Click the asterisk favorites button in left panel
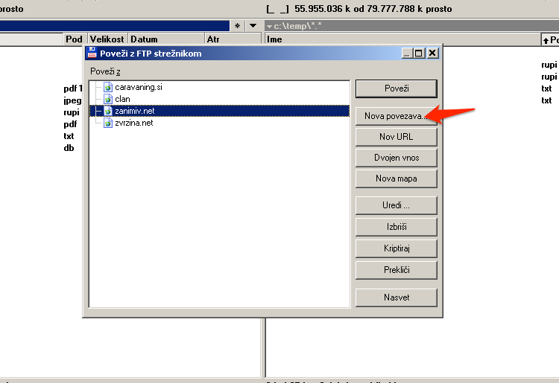 pos(237,26)
